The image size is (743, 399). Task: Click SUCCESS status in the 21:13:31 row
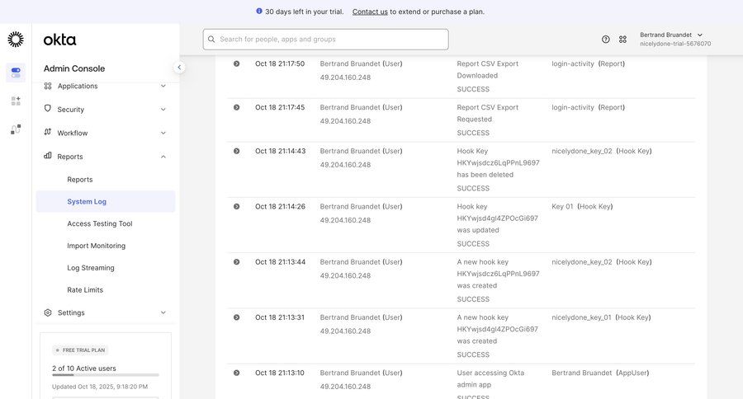tap(473, 354)
